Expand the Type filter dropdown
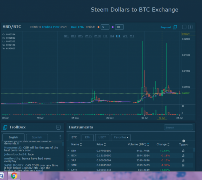Screen dimensions: 202x180 coord(184,145)
